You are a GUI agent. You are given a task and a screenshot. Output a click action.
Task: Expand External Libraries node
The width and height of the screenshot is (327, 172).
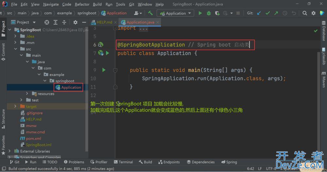click(9, 151)
